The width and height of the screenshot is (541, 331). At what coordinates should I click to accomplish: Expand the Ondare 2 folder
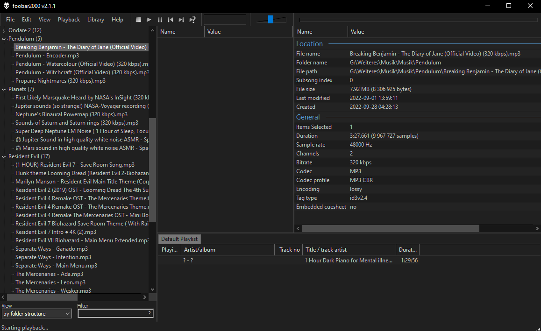point(4,30)
